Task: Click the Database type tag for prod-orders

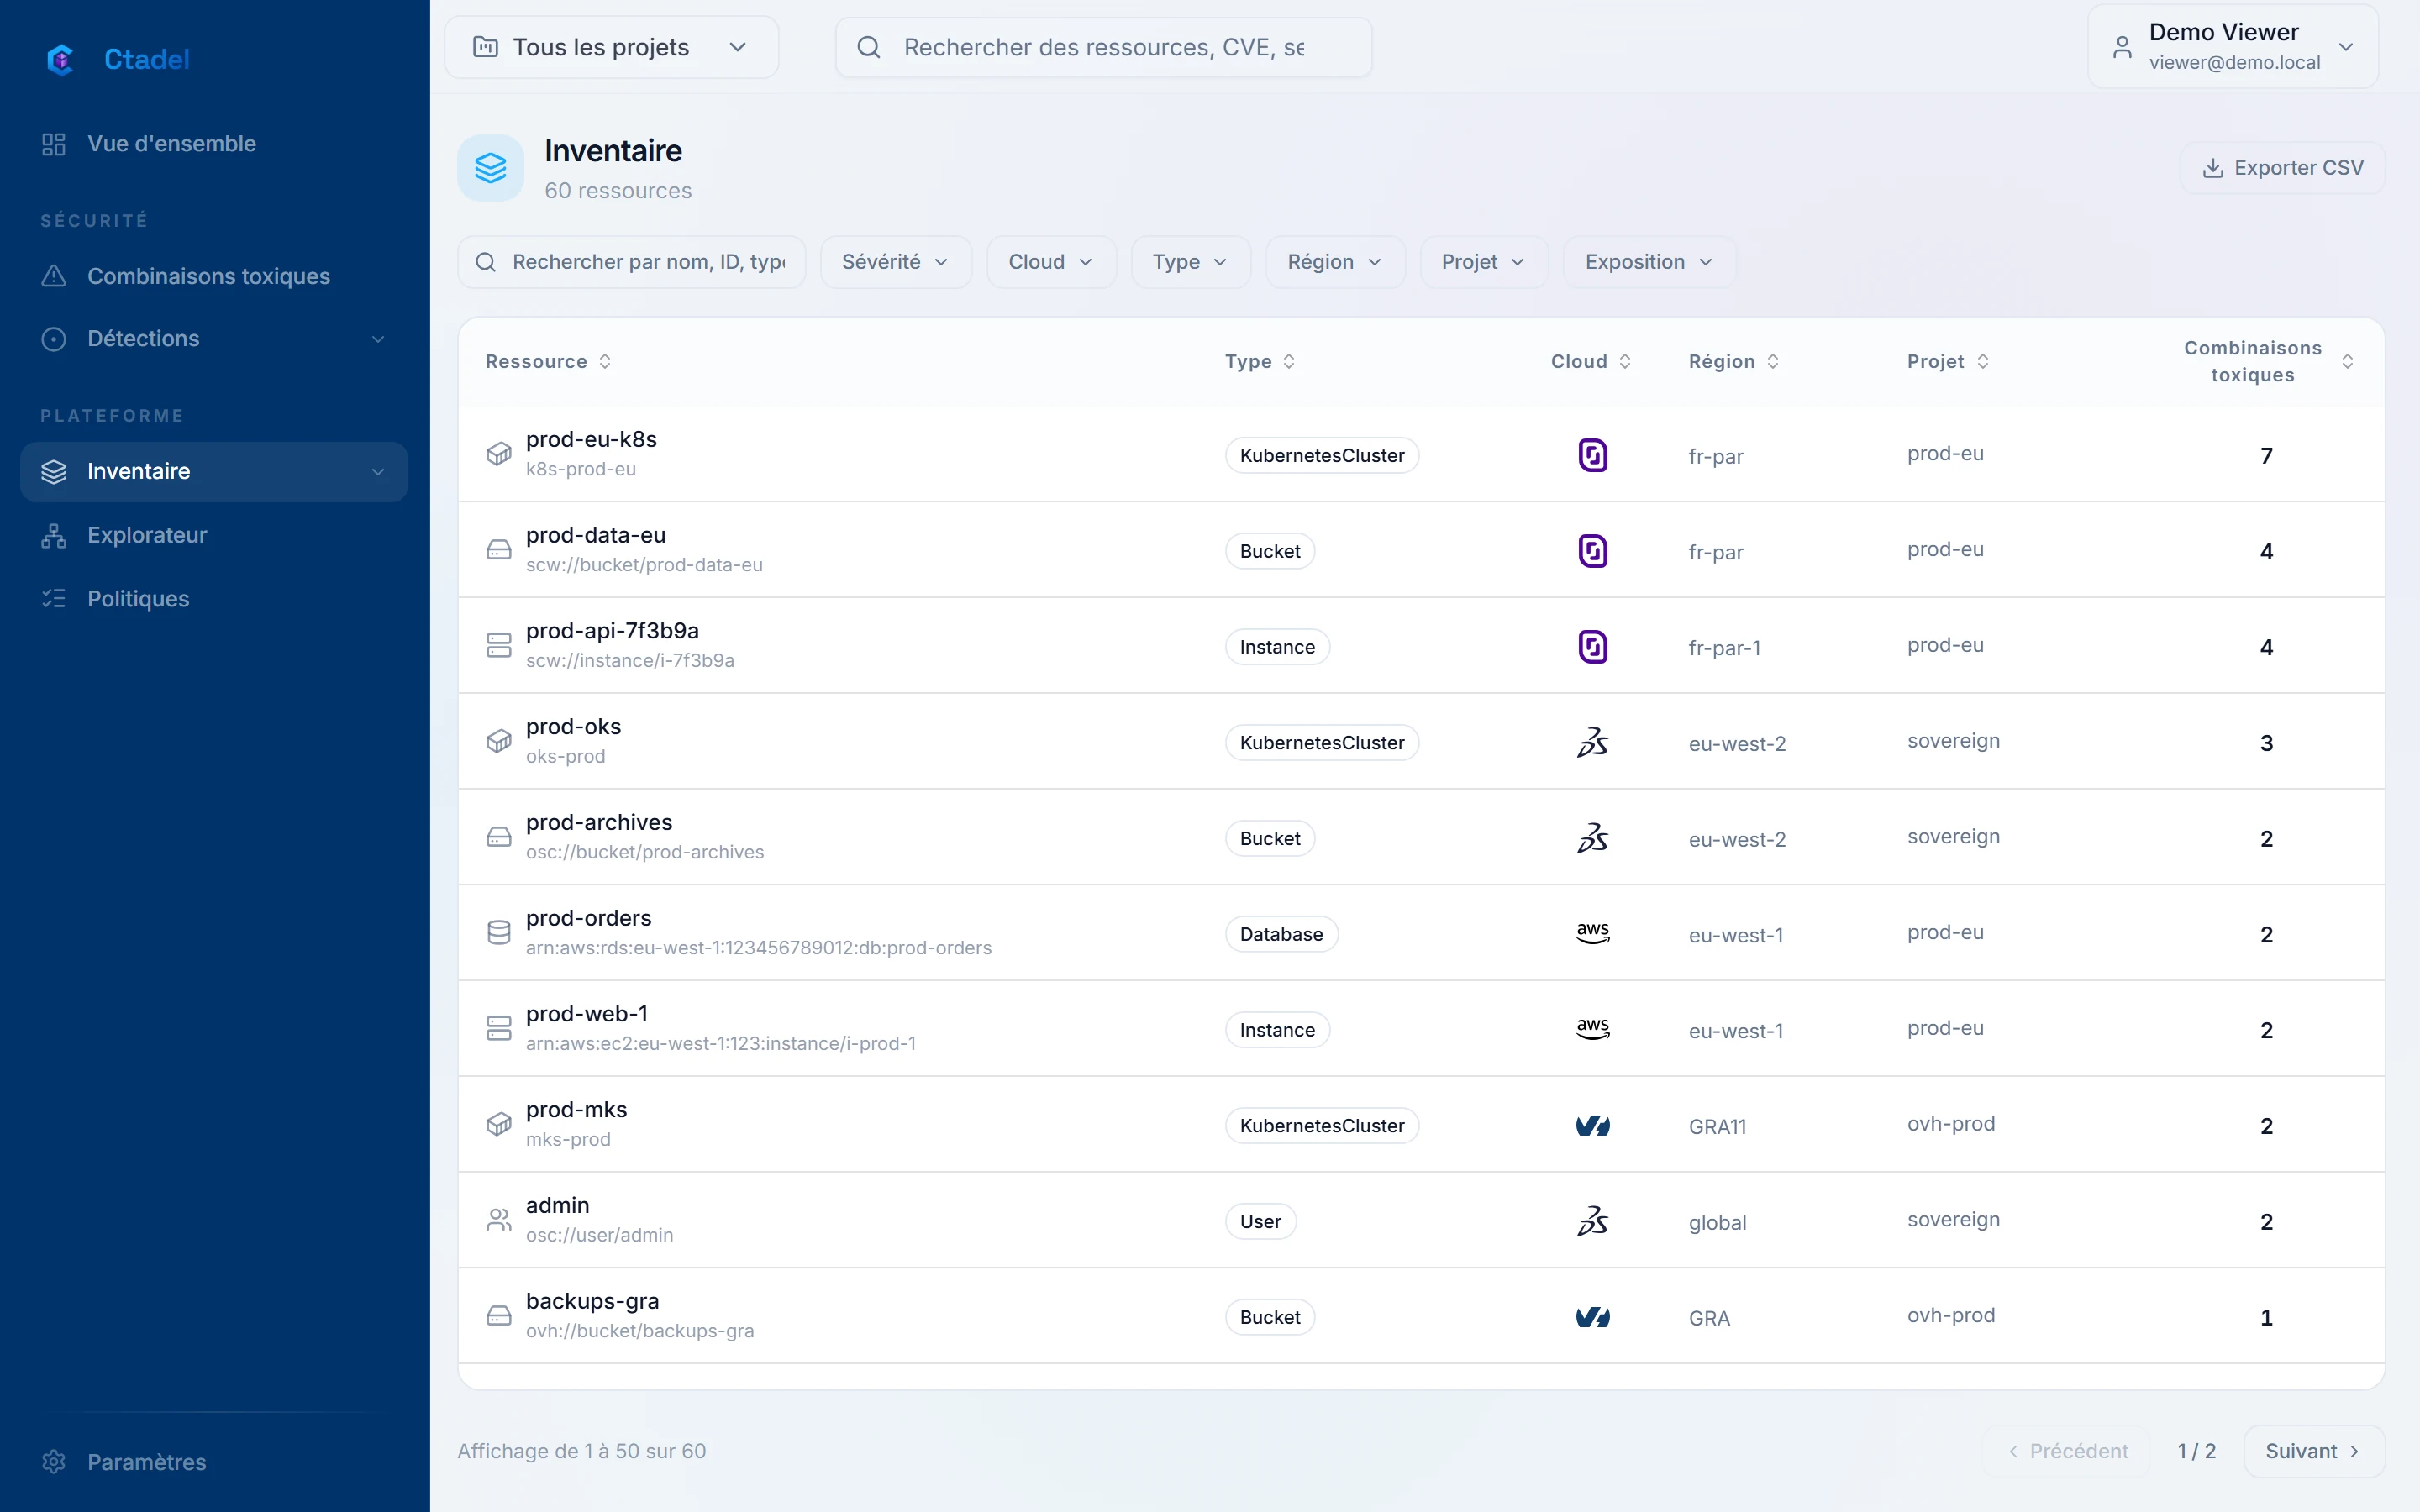Action: coord(1281,934)
